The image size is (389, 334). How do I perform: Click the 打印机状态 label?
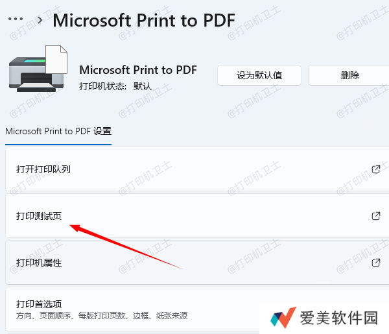pyautogui.click(x=102, y=86)
